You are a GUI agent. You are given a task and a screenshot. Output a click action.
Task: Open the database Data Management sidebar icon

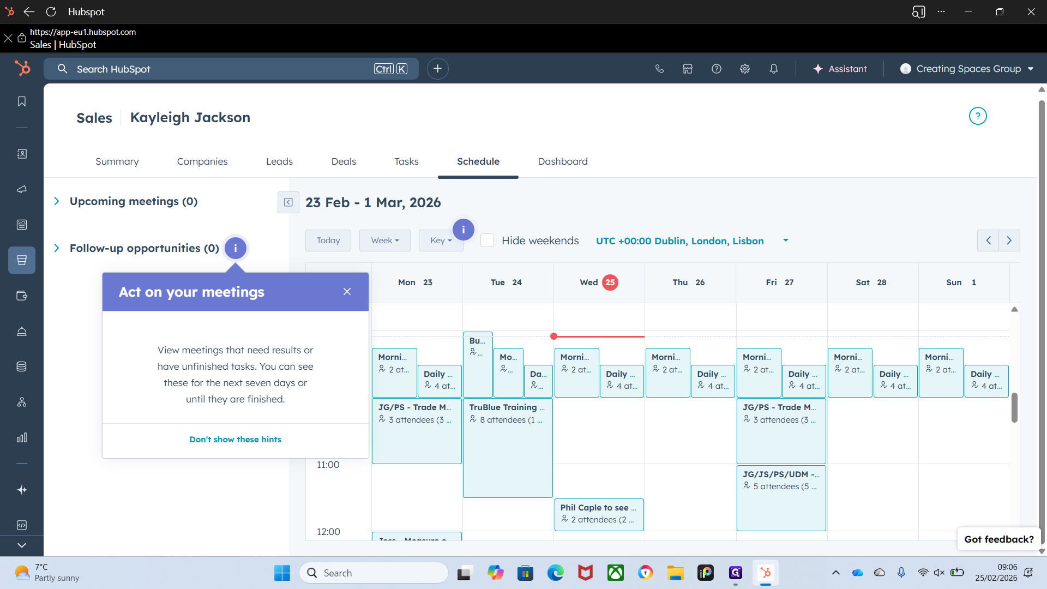click(x=22, y=366)
